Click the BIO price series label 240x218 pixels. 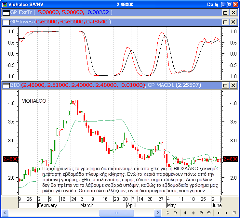(x=15, y=85)
